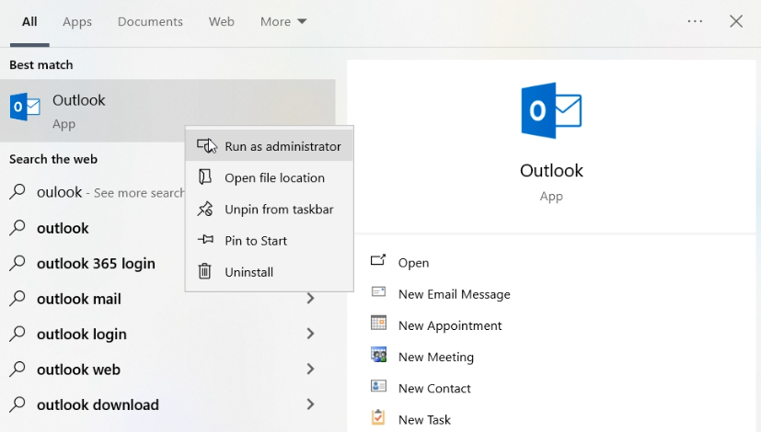Click magnifier icon beside oulook suggestion

[17, 191]
